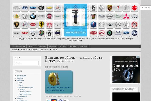Click the Infiniti service discount ad banner
The height and width of the screenshot is (101, 151).
(126, 69)
